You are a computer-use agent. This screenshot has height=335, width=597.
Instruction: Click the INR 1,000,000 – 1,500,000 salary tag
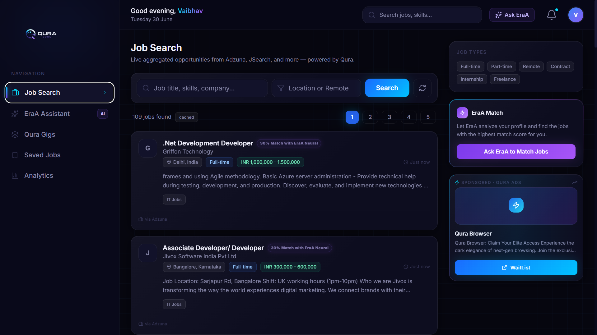(x=270, y=162)
